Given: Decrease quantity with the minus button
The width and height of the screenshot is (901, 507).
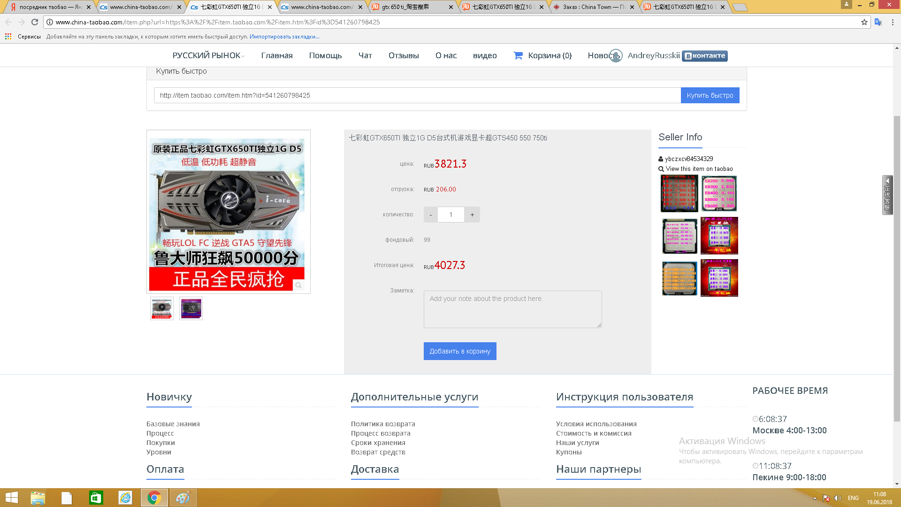Looking at the screenshot, I should 431,215.
